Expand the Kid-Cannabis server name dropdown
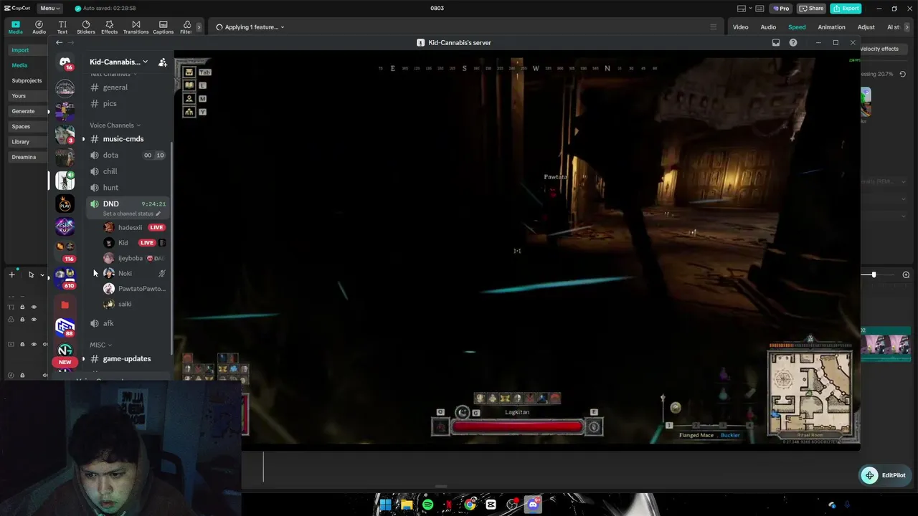The height and width of the screenshot is (516, 918). 145,62
